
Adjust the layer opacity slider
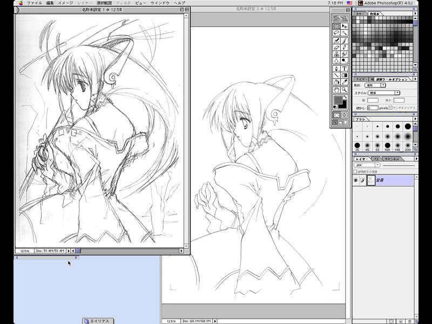coord(399,166)
